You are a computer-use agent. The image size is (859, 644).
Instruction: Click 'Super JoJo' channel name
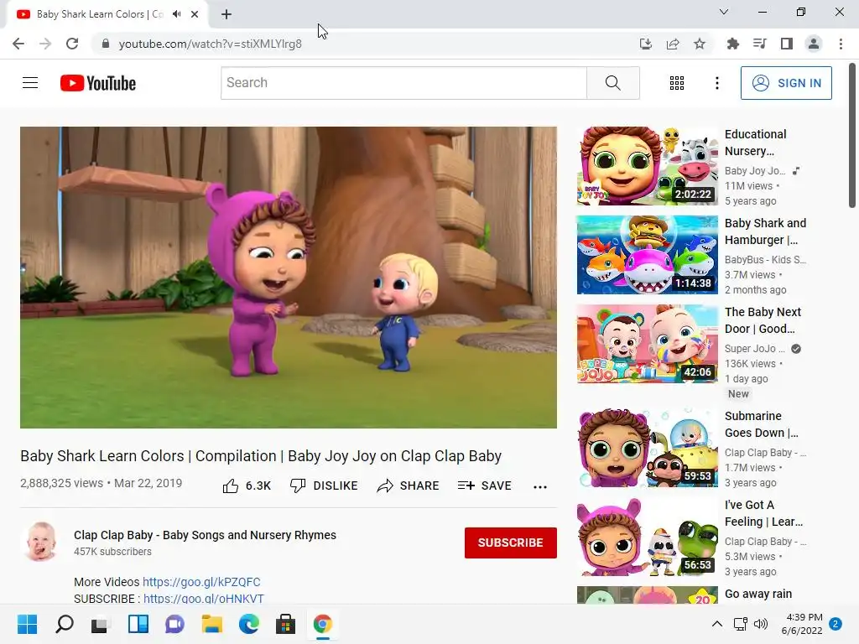pos(754,348)
